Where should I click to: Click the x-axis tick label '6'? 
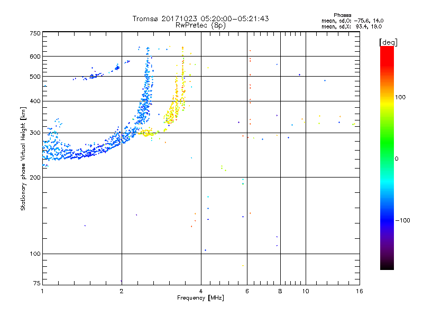(x=247, y=291)
